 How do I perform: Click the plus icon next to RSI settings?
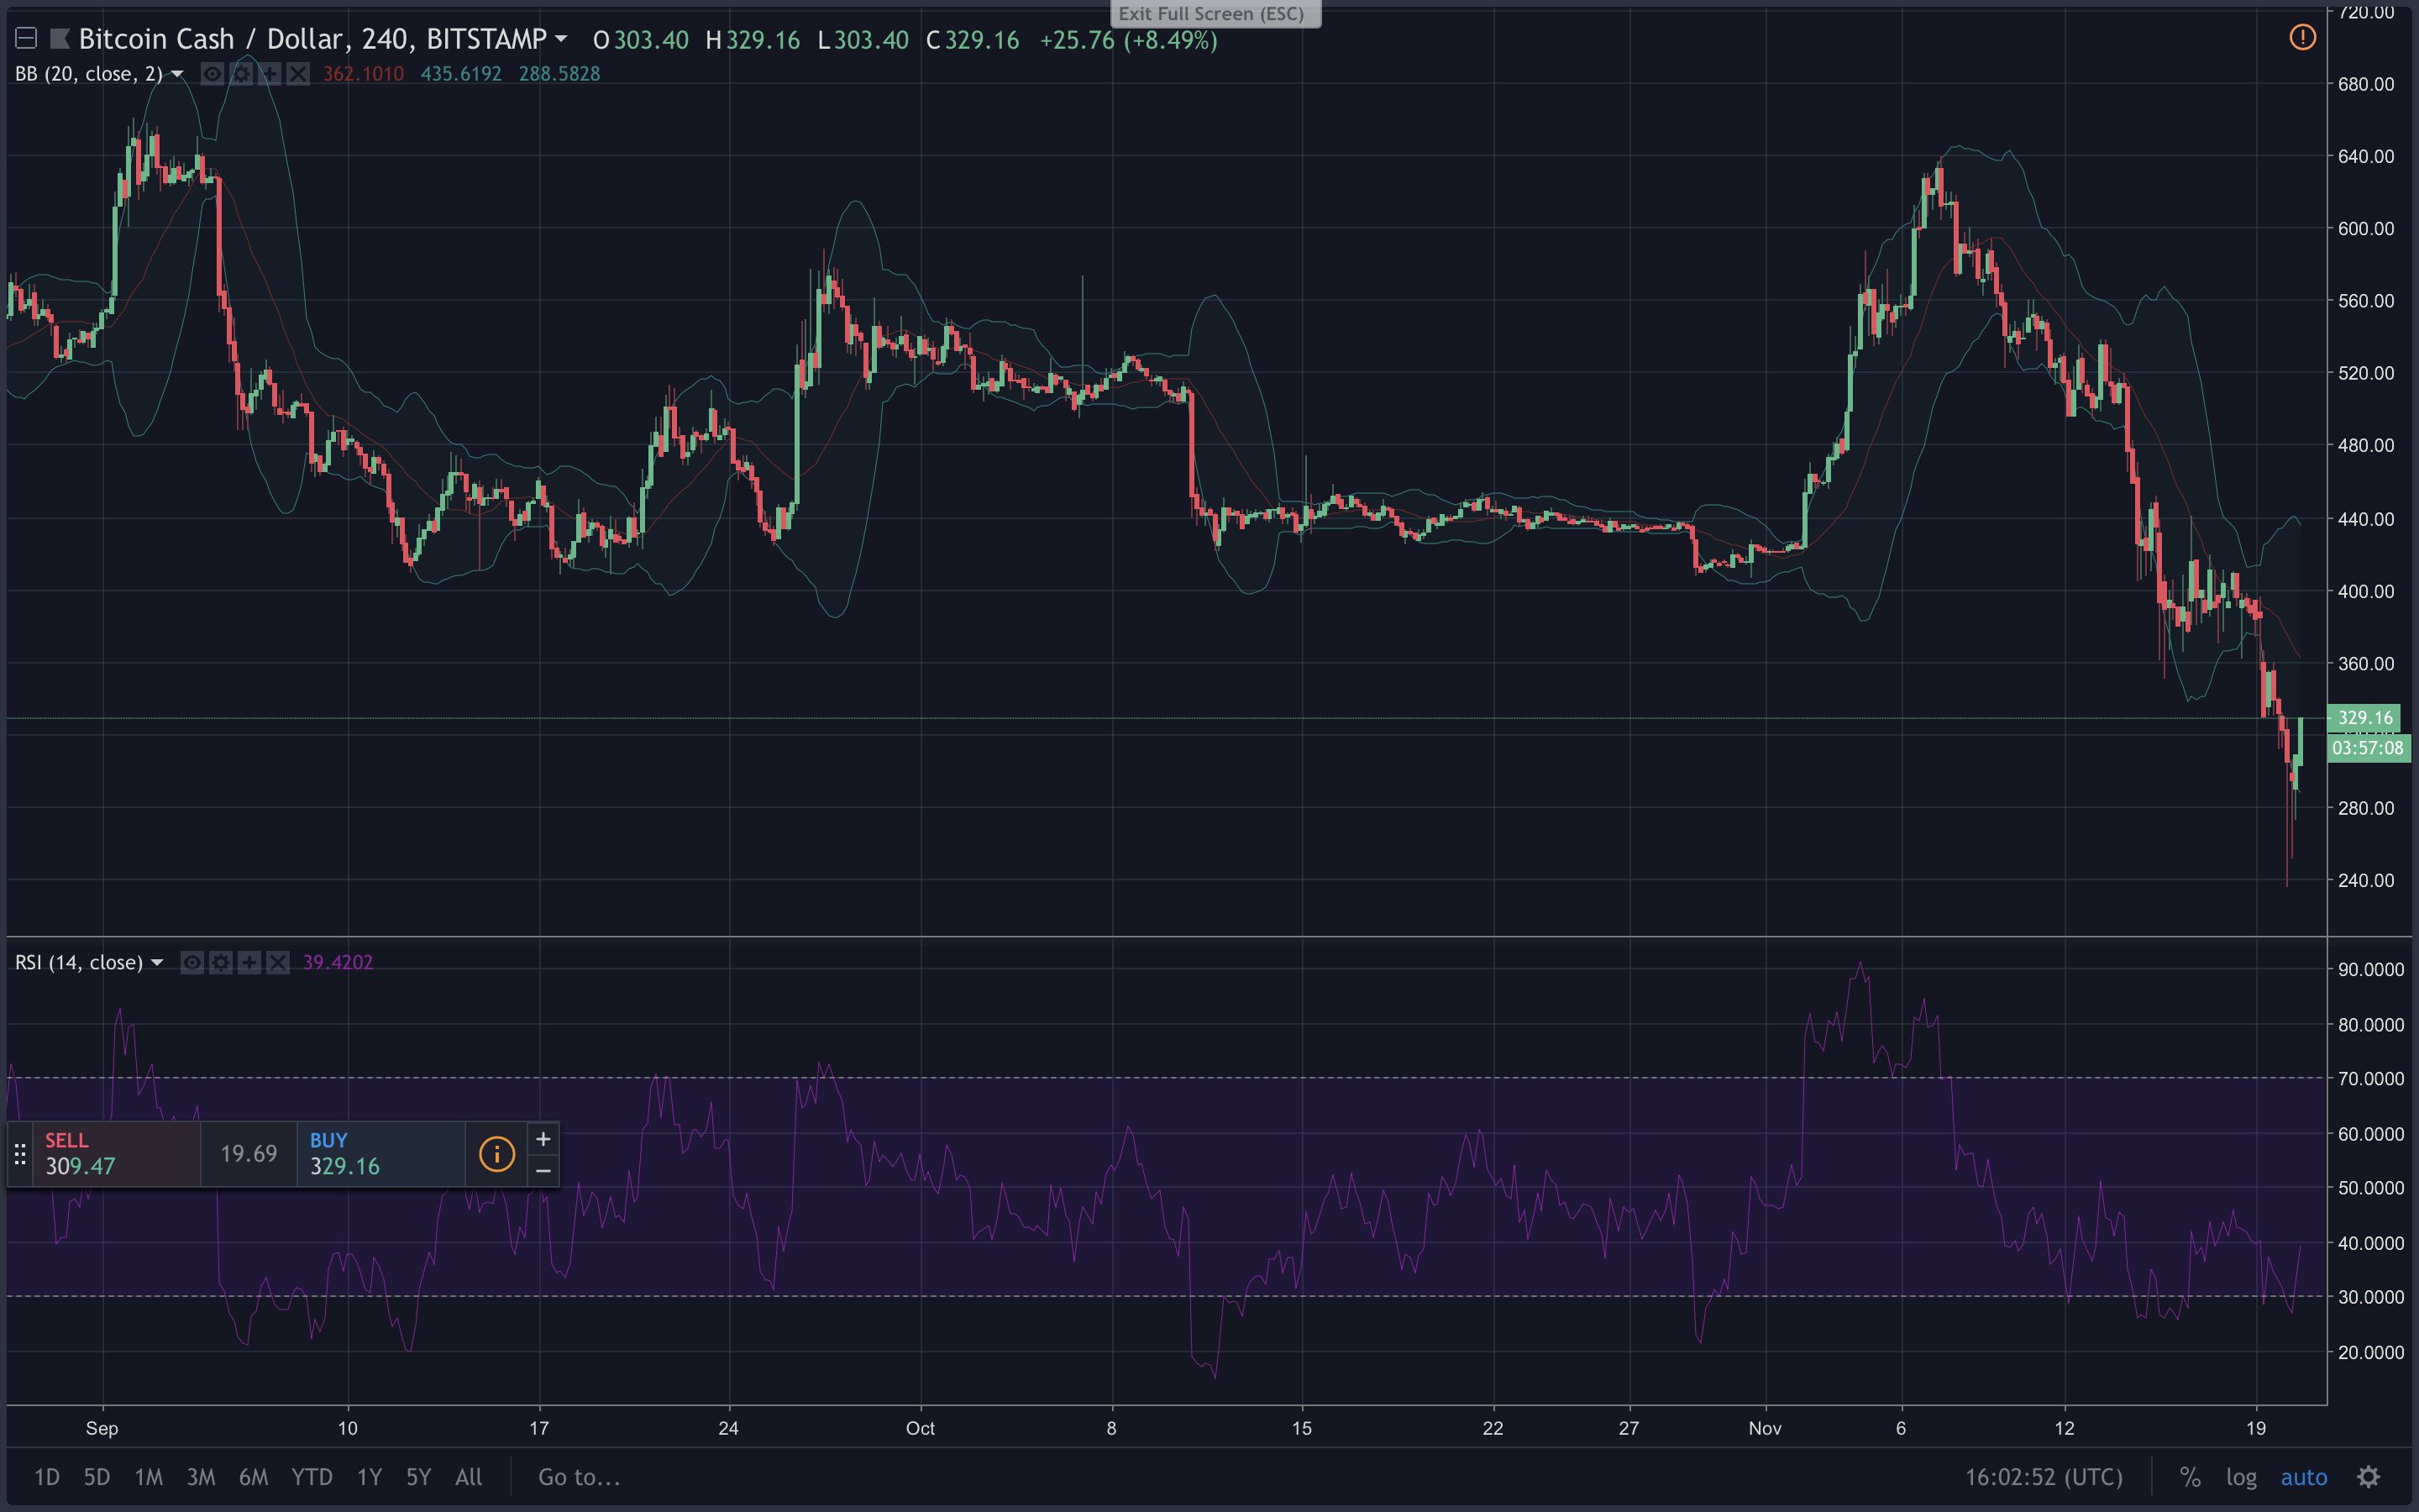pos(249,962)
